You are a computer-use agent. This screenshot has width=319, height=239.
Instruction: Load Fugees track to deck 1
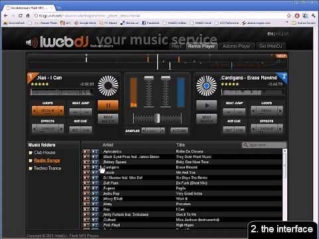[x=86, y=189]
